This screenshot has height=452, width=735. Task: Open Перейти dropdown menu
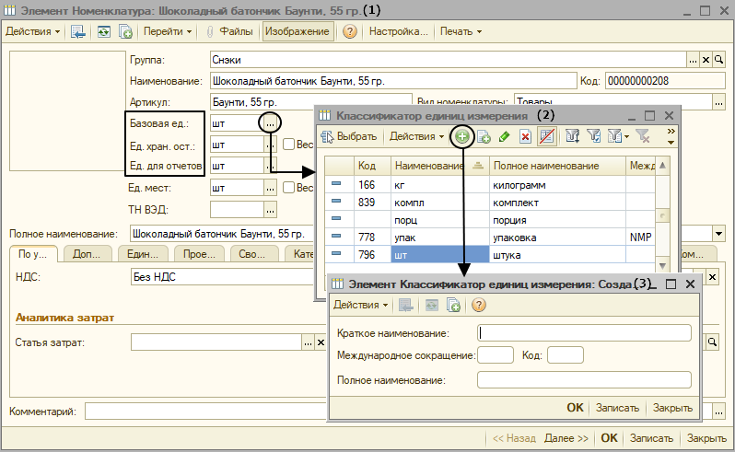pyautogui.click(x=168, y=32)
